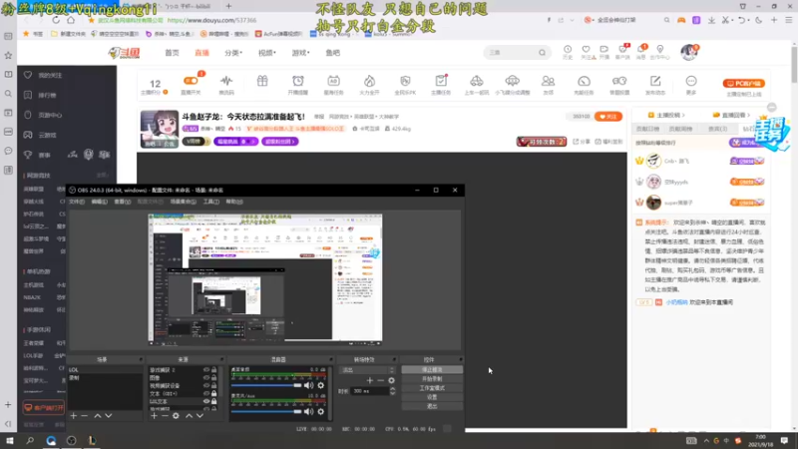Go to the 首页 tab on Douyu

(x=172, y=53)
